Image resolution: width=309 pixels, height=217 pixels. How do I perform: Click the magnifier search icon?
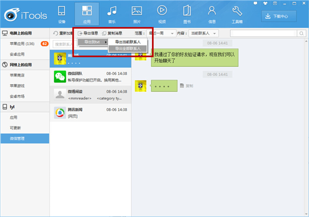(301, 33)
